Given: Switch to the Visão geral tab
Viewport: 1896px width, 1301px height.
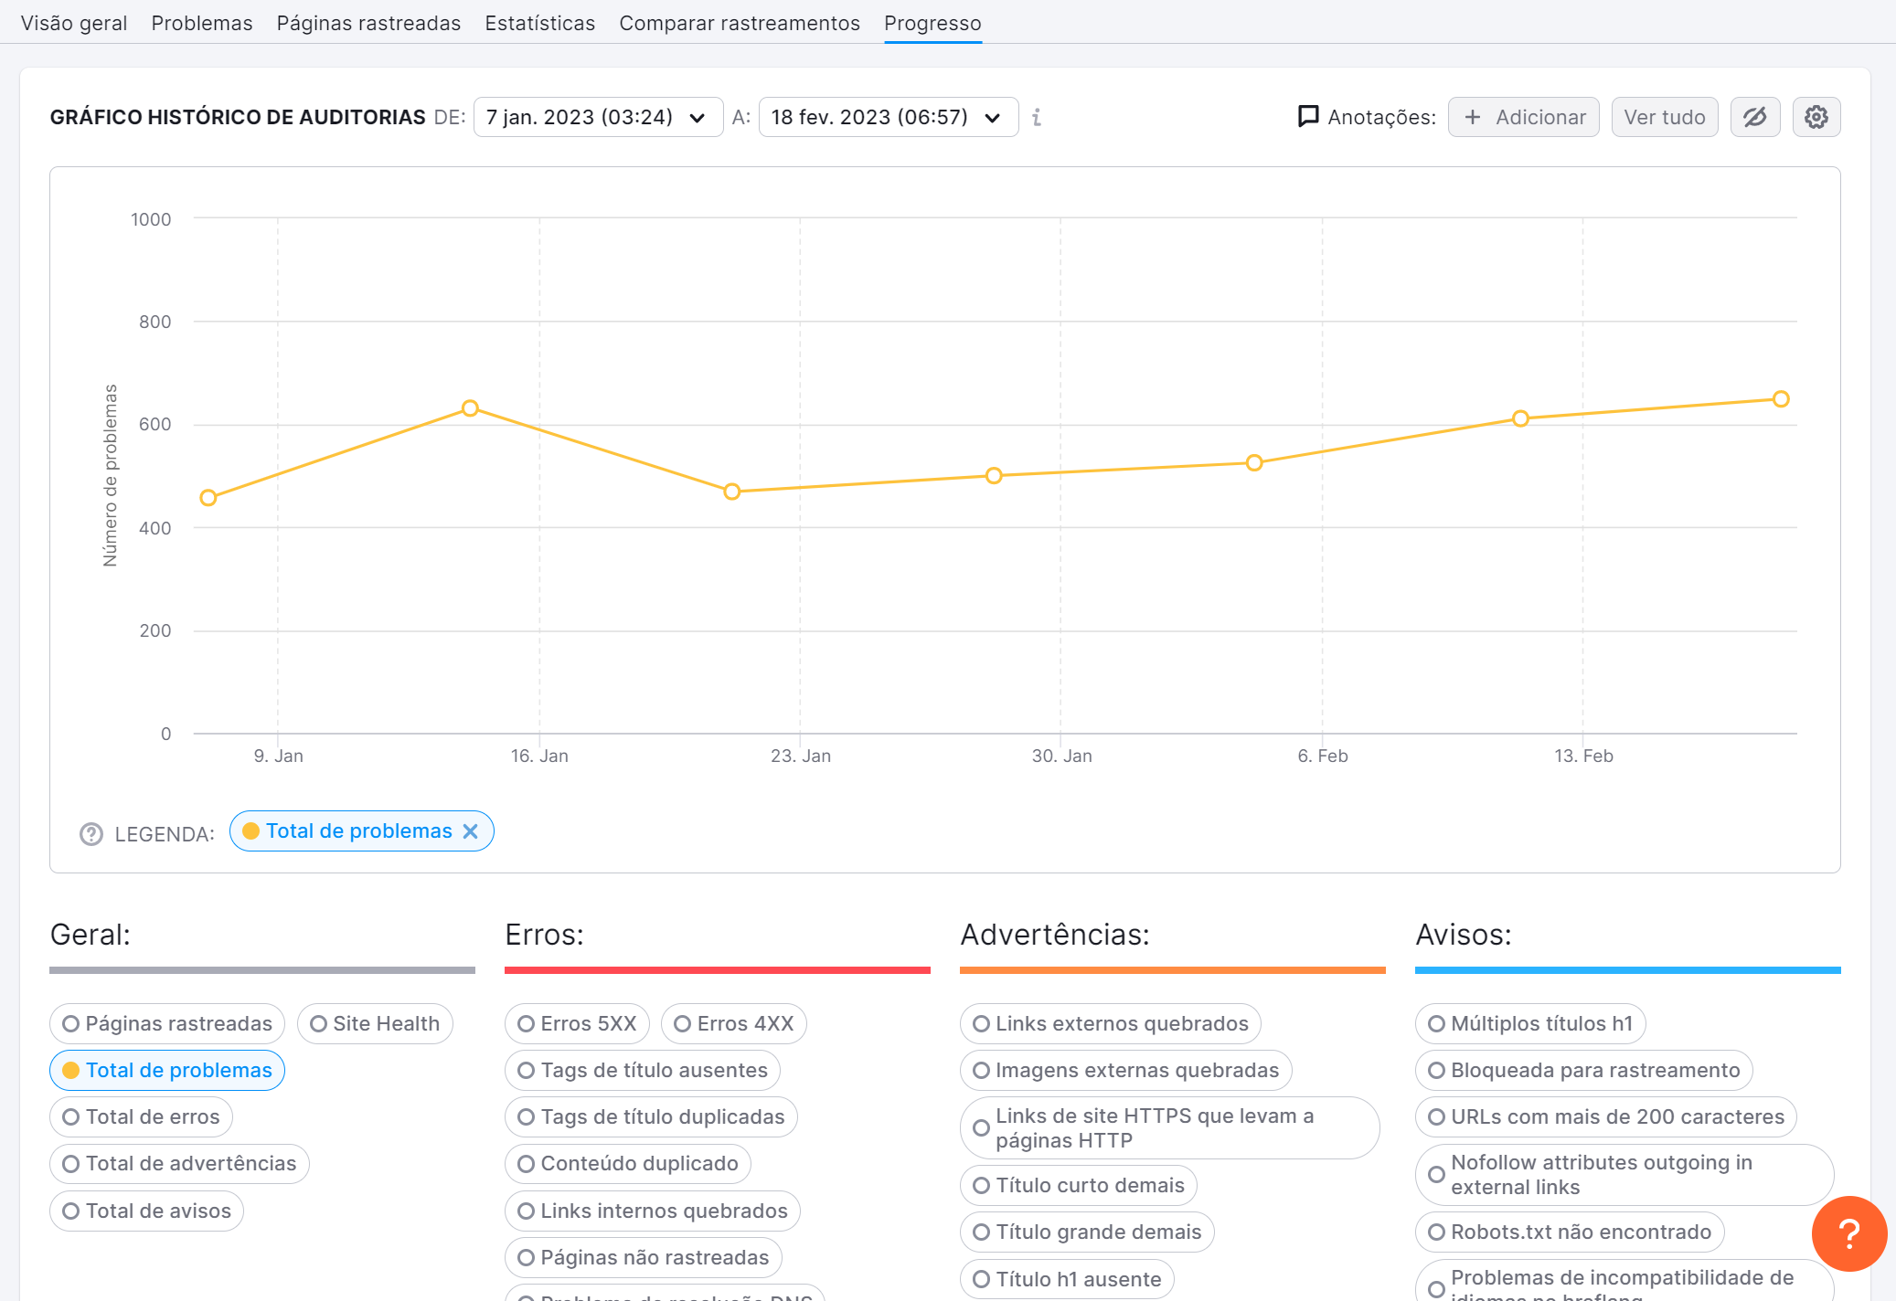Looking at the screenshot, I should pos(73,23).
